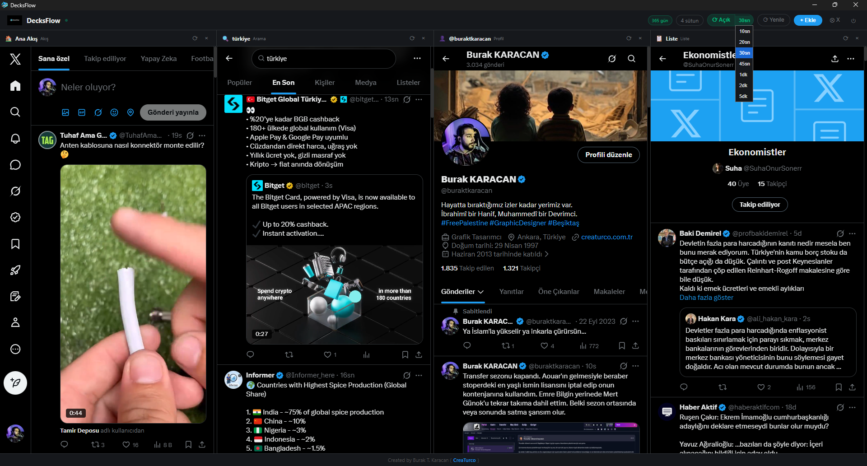This screenshot has height=466, width=867.
Task: Open Notifications bell in left sidebar
Action: tap(15, 139)
